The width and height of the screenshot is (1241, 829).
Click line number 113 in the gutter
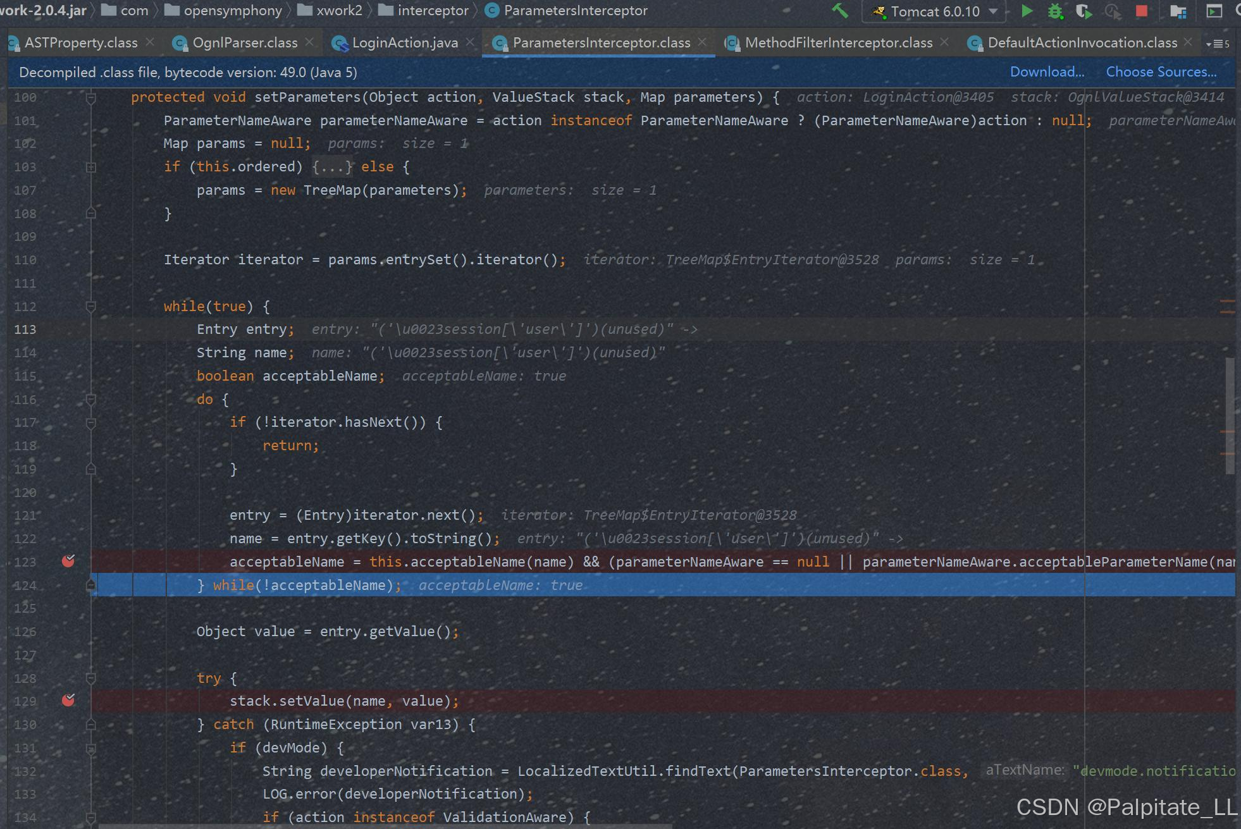(25, 329)
